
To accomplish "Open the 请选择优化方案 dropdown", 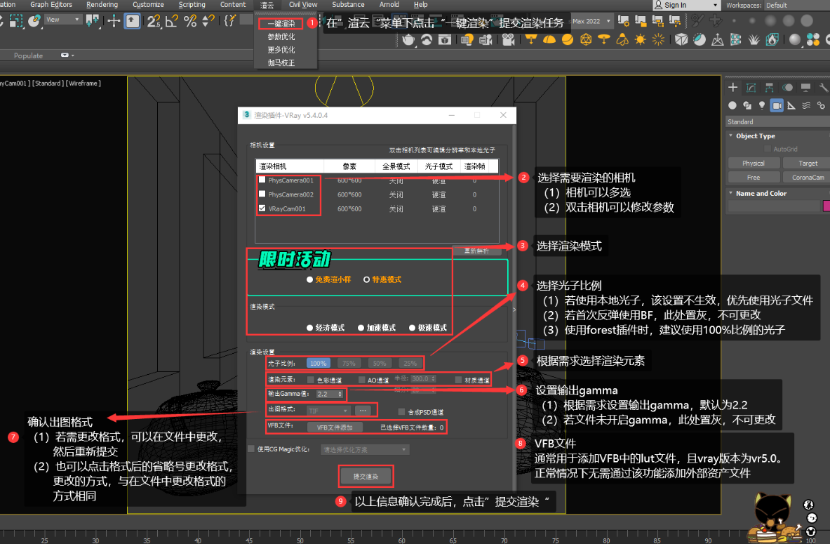I will click(x=365, y=450).
